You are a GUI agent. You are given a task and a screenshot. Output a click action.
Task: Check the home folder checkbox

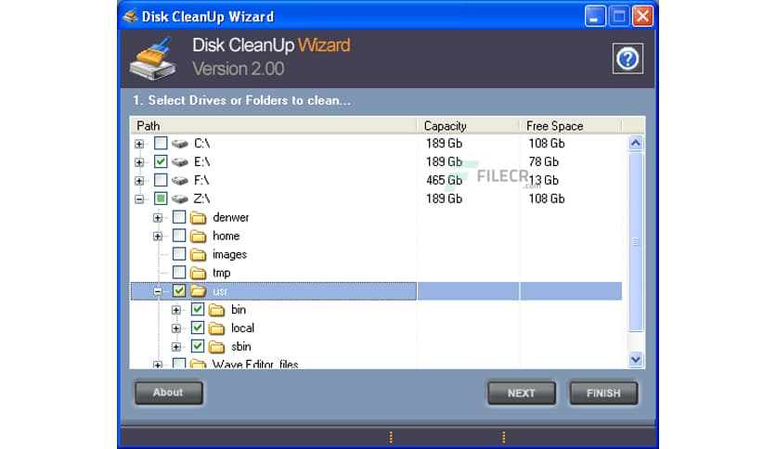[x=179, y=236]
